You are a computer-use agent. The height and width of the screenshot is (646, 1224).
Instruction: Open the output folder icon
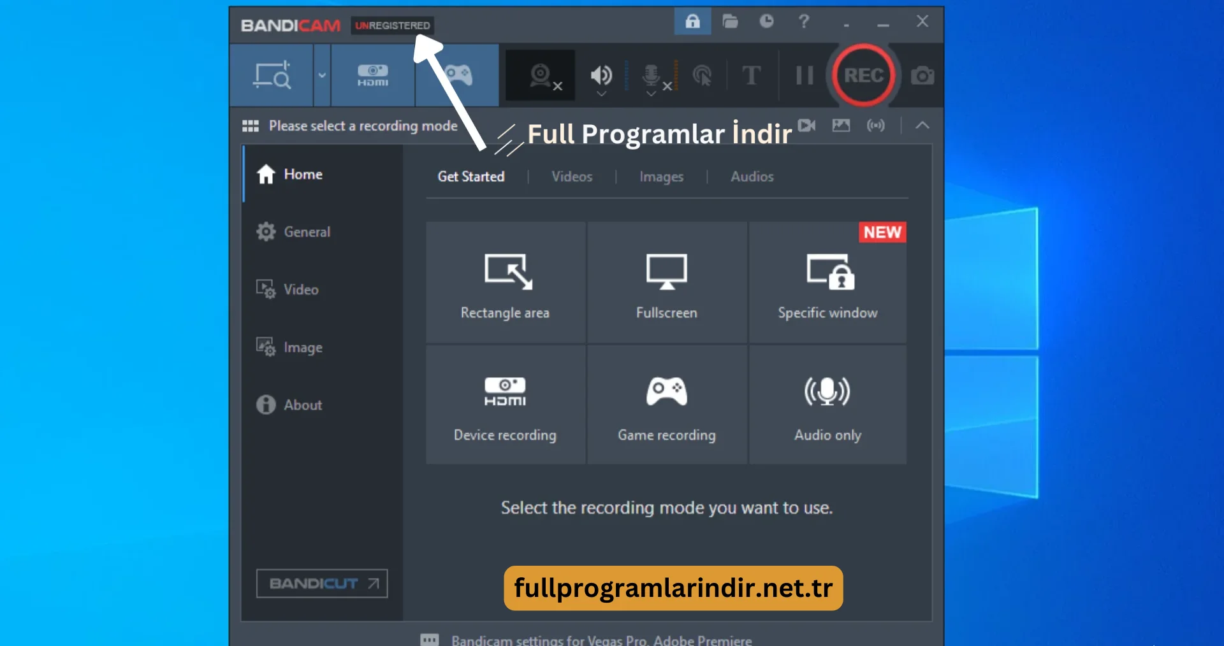[730, 21]
